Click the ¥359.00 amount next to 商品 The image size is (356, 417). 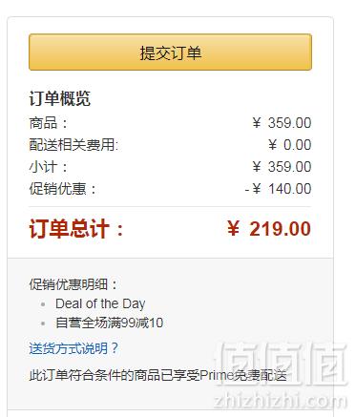(x=282, y=123)
